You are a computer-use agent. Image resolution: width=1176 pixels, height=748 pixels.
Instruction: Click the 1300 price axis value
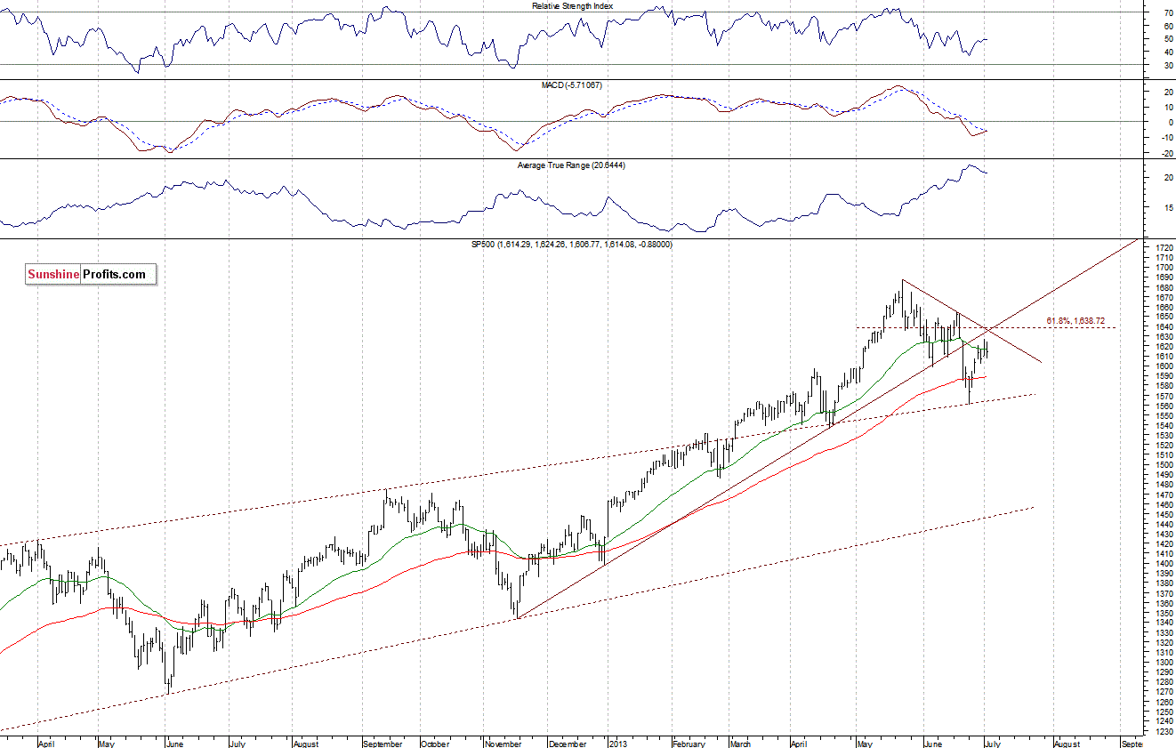point(1163,662)
